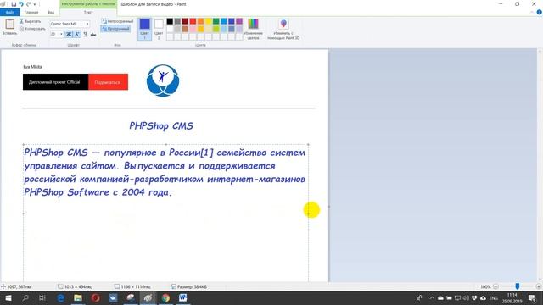Open Microsoft Word from the taskbar
The image size is (543, 305).
click(x=183, y=297)
